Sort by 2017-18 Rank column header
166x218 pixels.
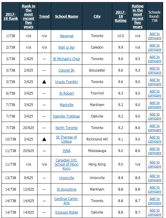[x=11, y=16]
